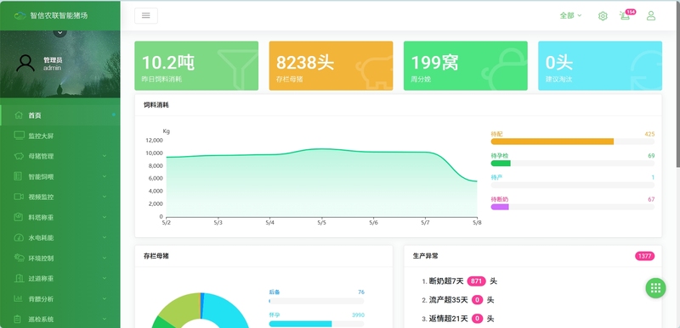This screenshot has width=680, height=328.
Task: Click the 8238头 存栏母猪 card
Action: tap(331, 66)
